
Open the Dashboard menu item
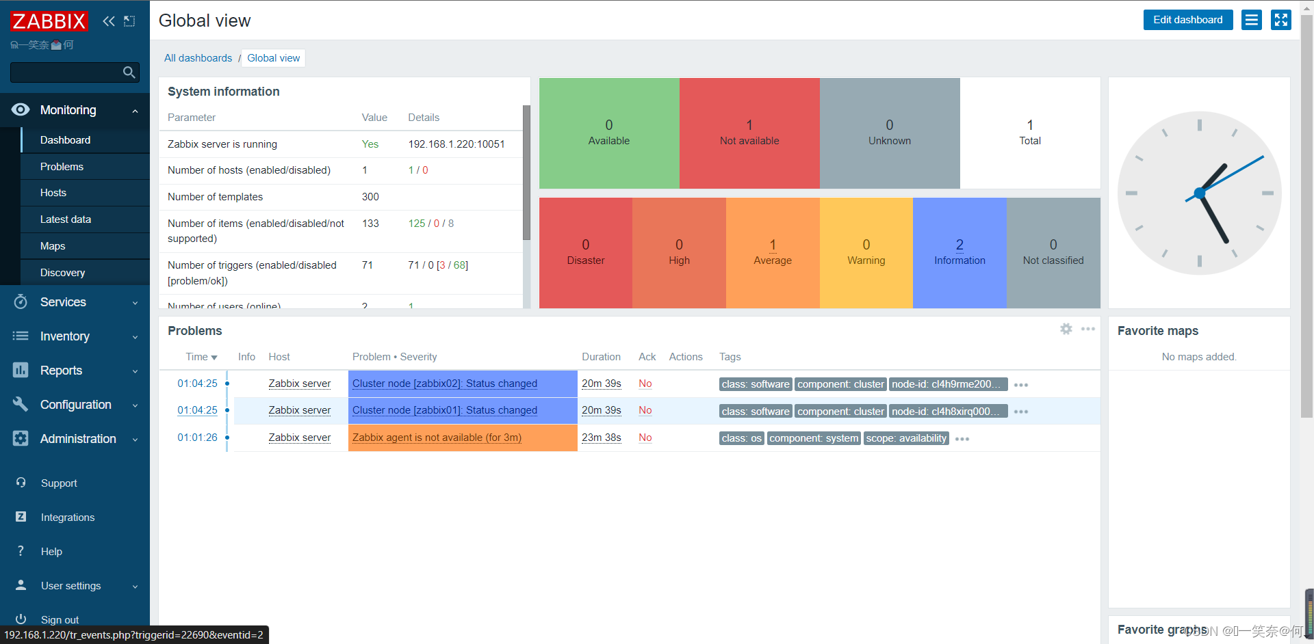[86, 140]
